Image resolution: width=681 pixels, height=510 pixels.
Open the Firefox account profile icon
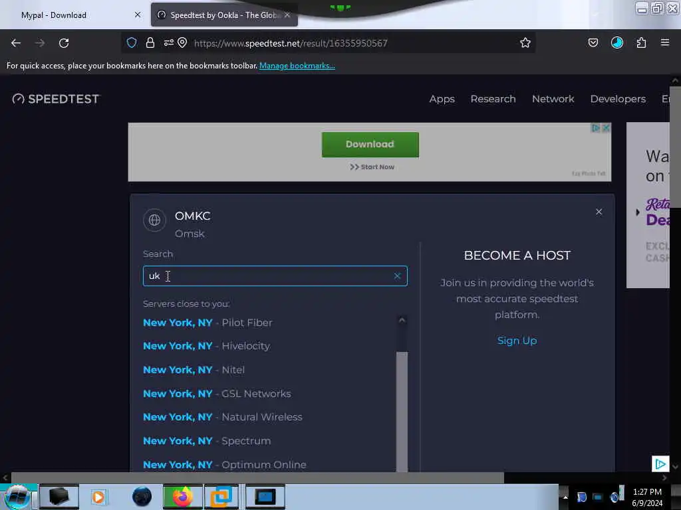pos(616,42)
